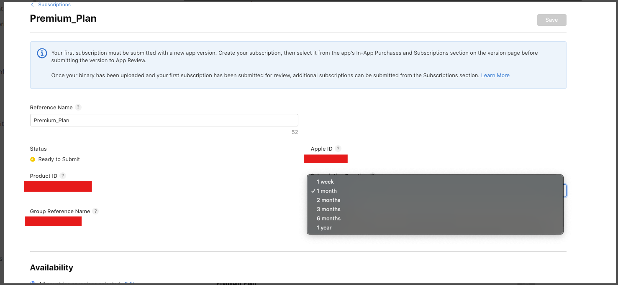The image size is (618, 285).
Task: Select 1 month duration option
Action: 435,191
